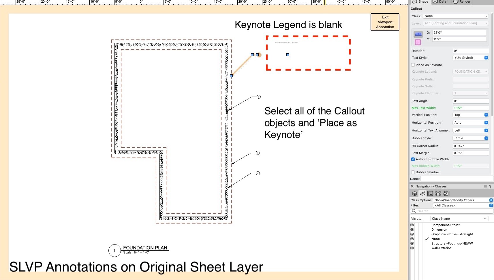
Task: Click the classes Search field
Action: point(453,211)
